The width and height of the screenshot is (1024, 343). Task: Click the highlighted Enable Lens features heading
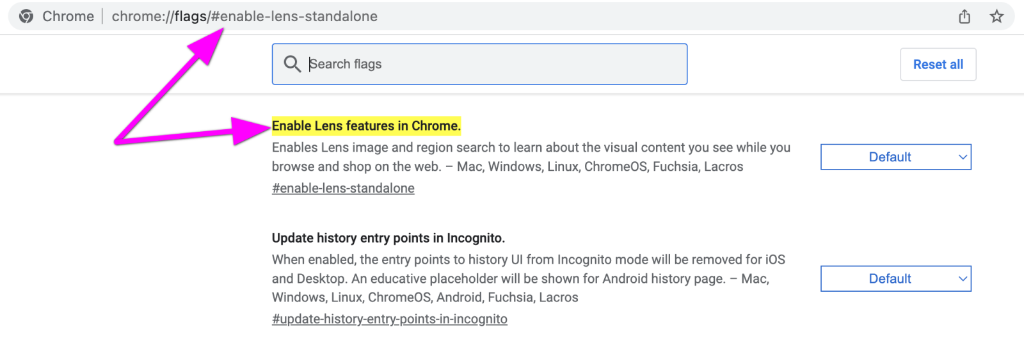[366, 125]
